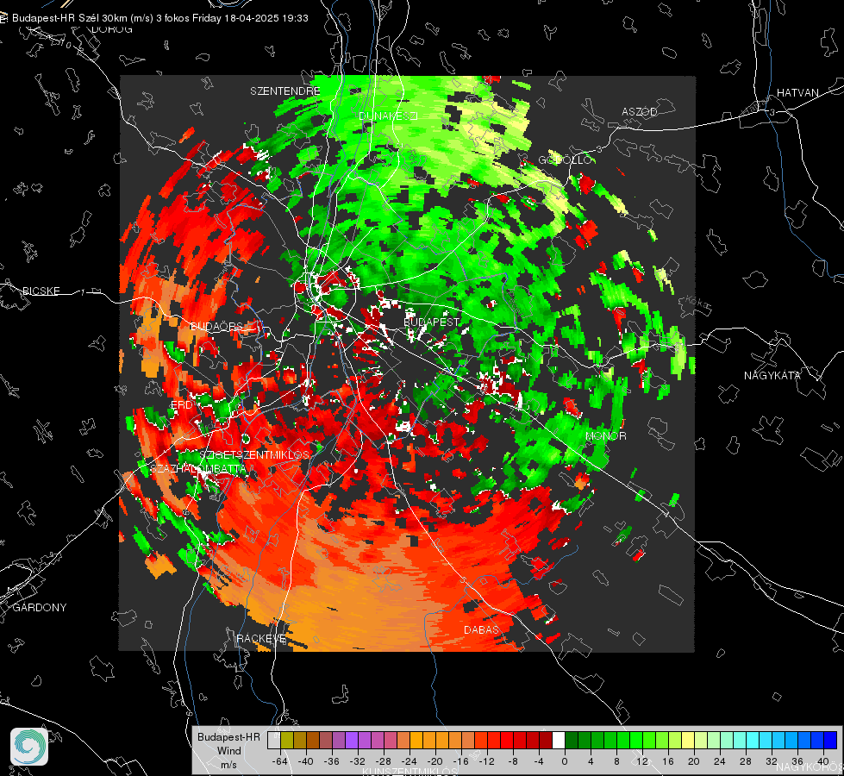Select the 24 legend value
844x776 pixels.
click(x=720, y=761)
